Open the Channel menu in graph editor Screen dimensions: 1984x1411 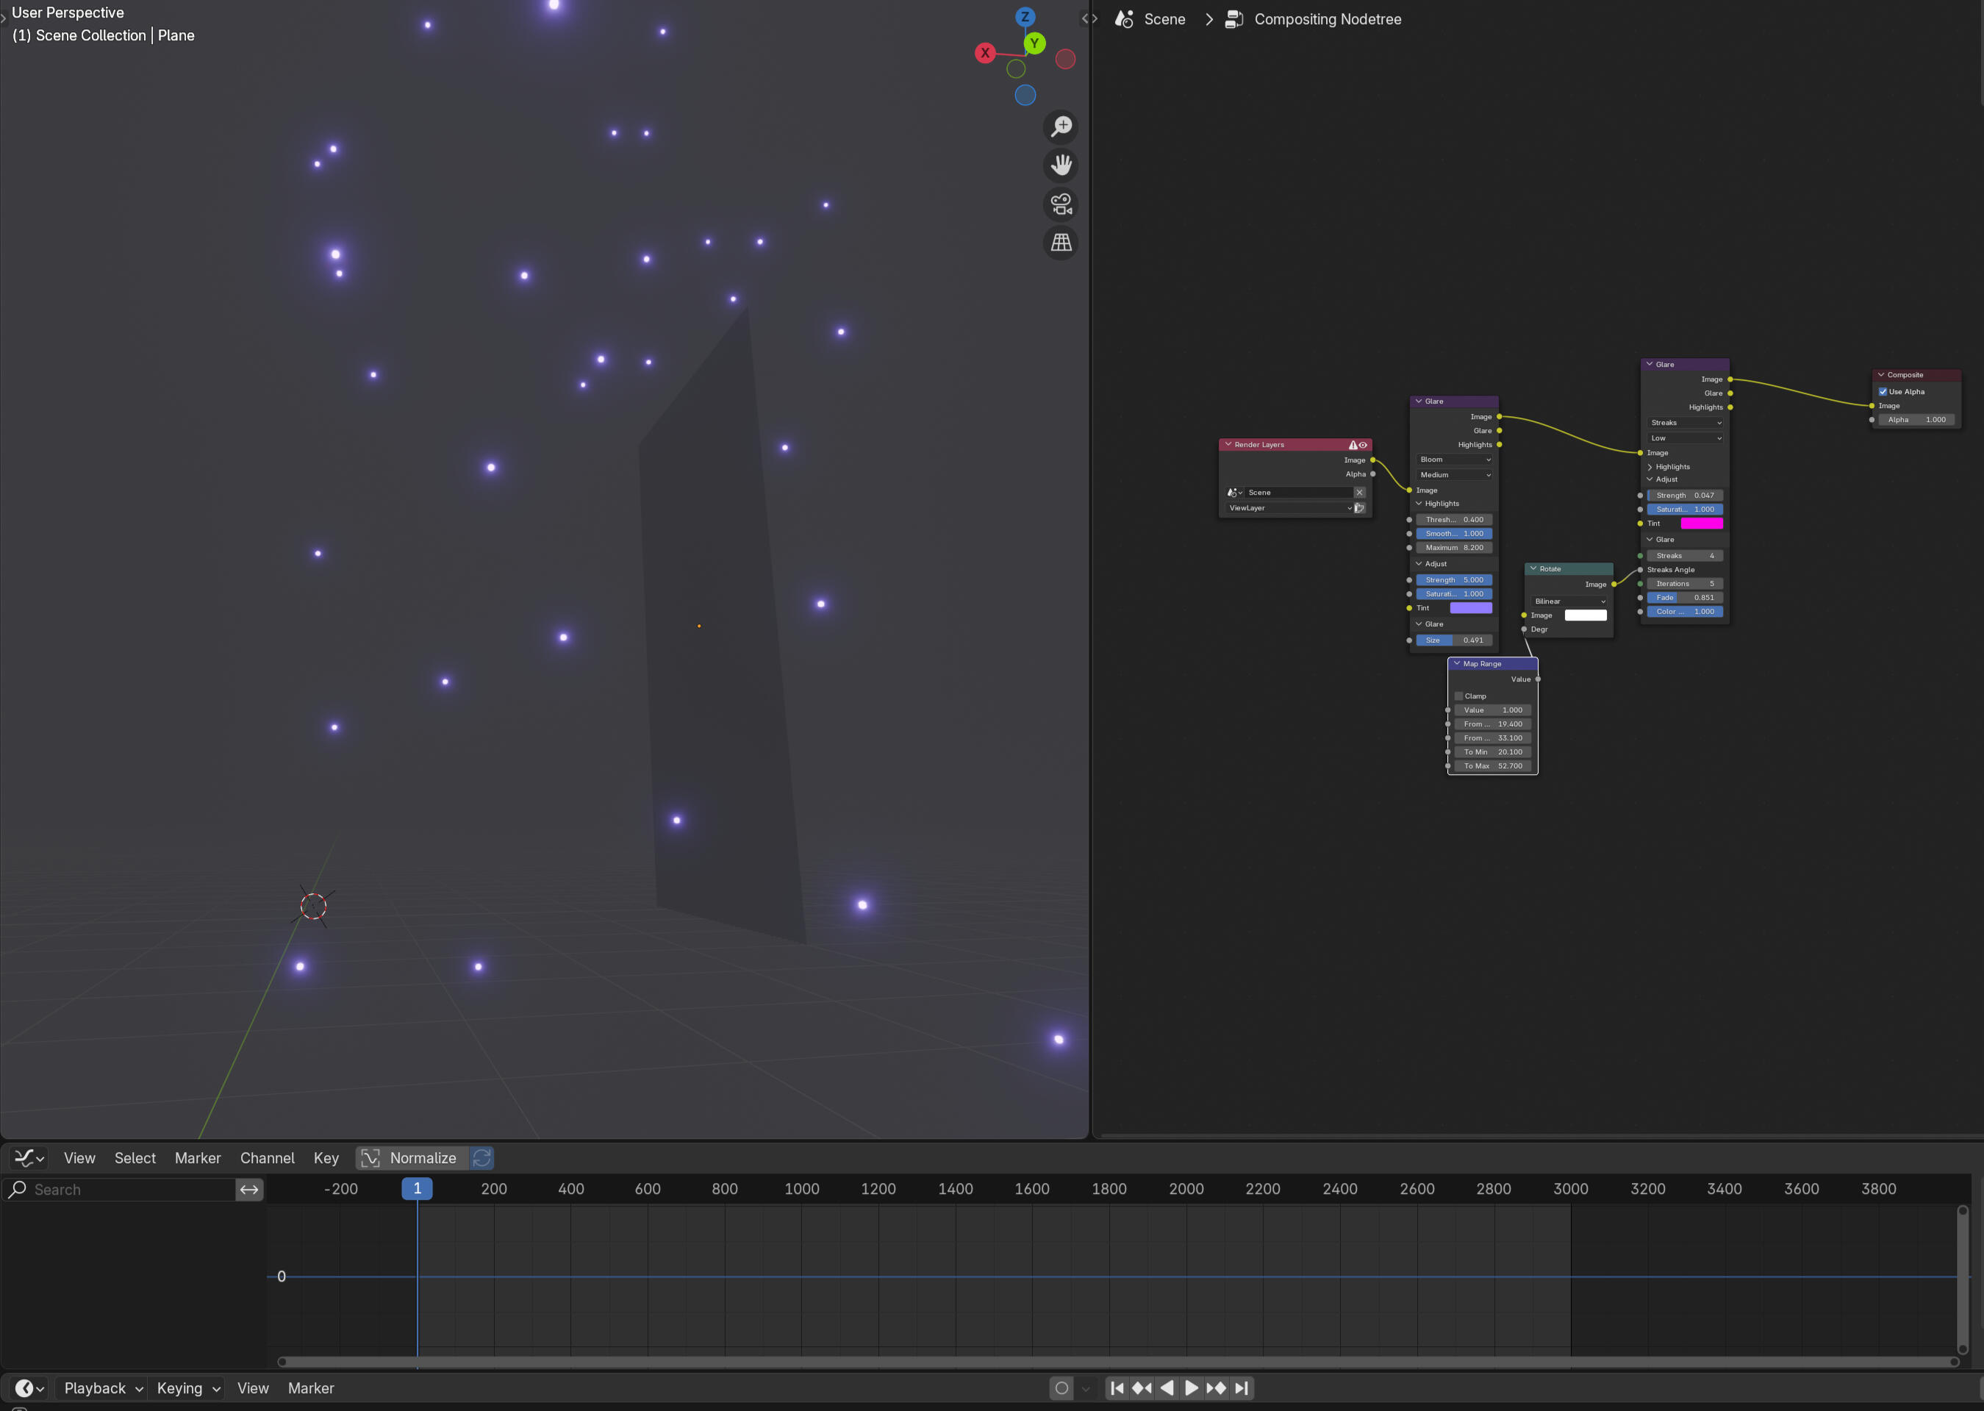click(267, 1157)
